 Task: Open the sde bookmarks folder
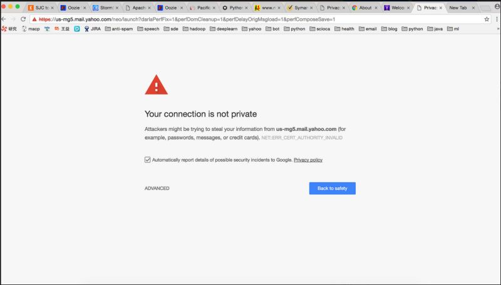tap(171, 29)
